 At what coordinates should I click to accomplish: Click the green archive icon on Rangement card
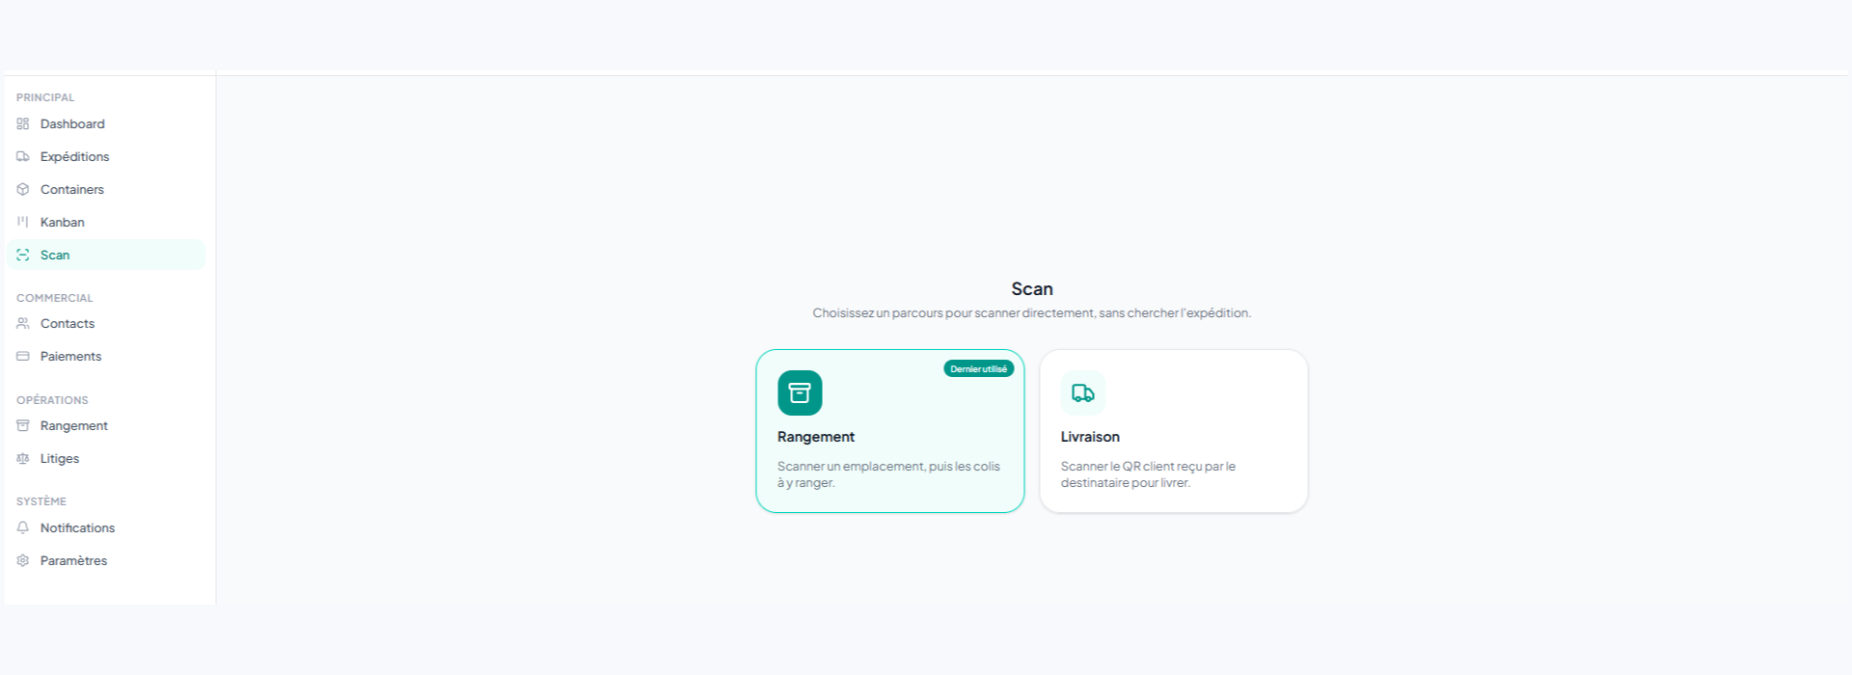[x=800, y=392]
